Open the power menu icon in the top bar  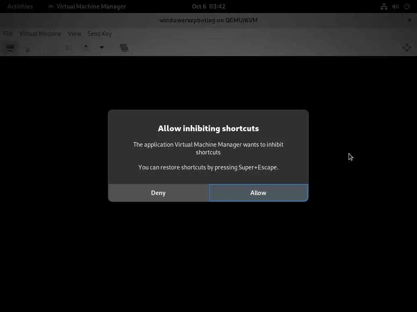[x=407, y=6]
